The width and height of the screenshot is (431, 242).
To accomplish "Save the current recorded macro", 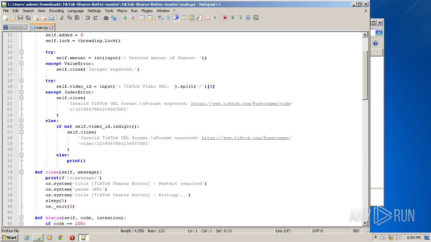I will coord(256,18).
